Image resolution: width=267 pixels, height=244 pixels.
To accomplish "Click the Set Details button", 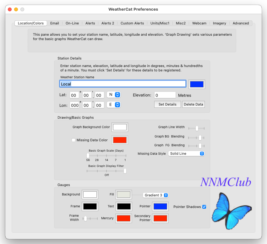I will click(x=167, y=104).
